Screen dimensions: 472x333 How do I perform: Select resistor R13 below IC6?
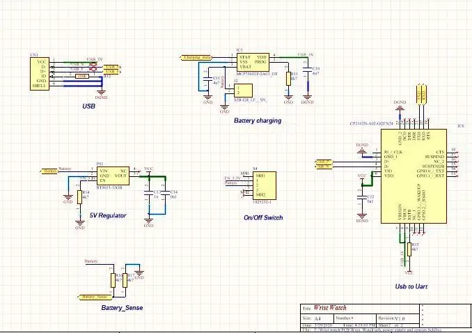(409, 249)
